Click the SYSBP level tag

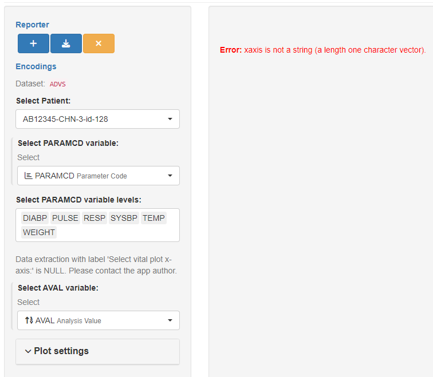tap(124, 218)
